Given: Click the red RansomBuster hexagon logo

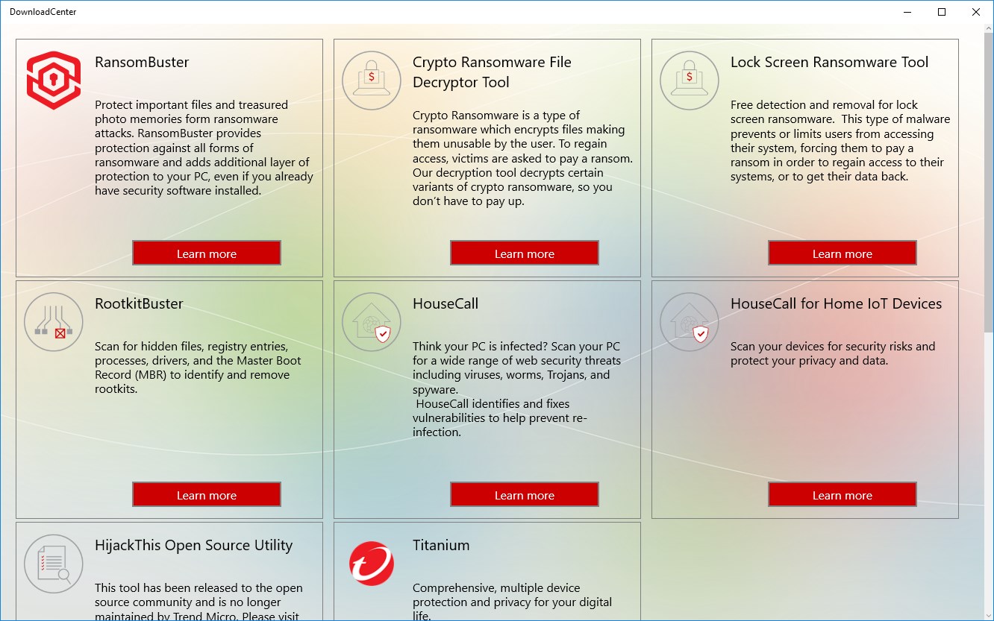Looking at the screenshot, I should (x=54, y=81).
